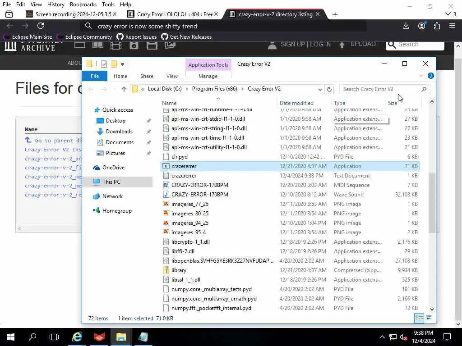462x346 pixels.
Task: Show hidden system tray icons
Action: click(x=382, y=337)
